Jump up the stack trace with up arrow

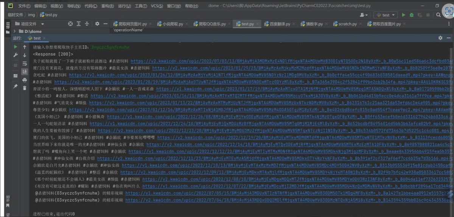25,47
